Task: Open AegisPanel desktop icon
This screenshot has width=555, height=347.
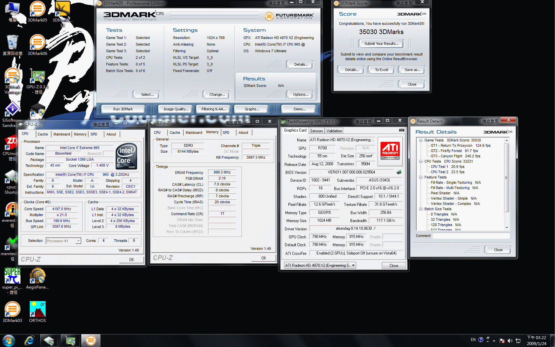Action: coord(37,278)
